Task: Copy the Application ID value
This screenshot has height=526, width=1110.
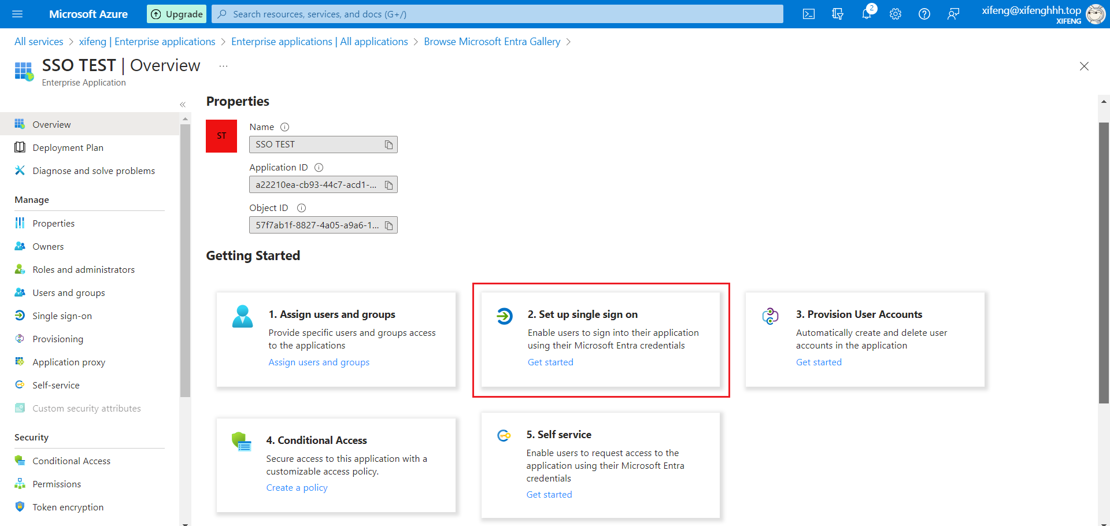Action: coord(389,185)
